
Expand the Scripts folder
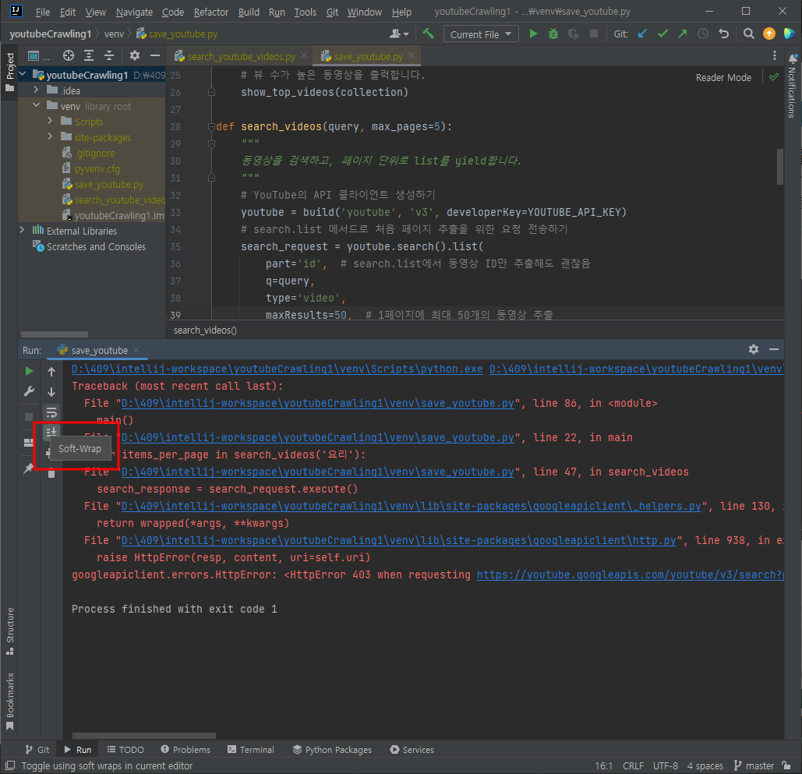(50, 122)
